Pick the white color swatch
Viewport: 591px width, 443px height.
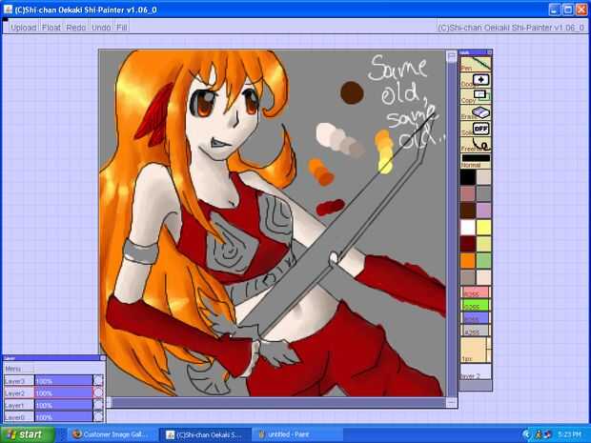click(x=468, y=228)
